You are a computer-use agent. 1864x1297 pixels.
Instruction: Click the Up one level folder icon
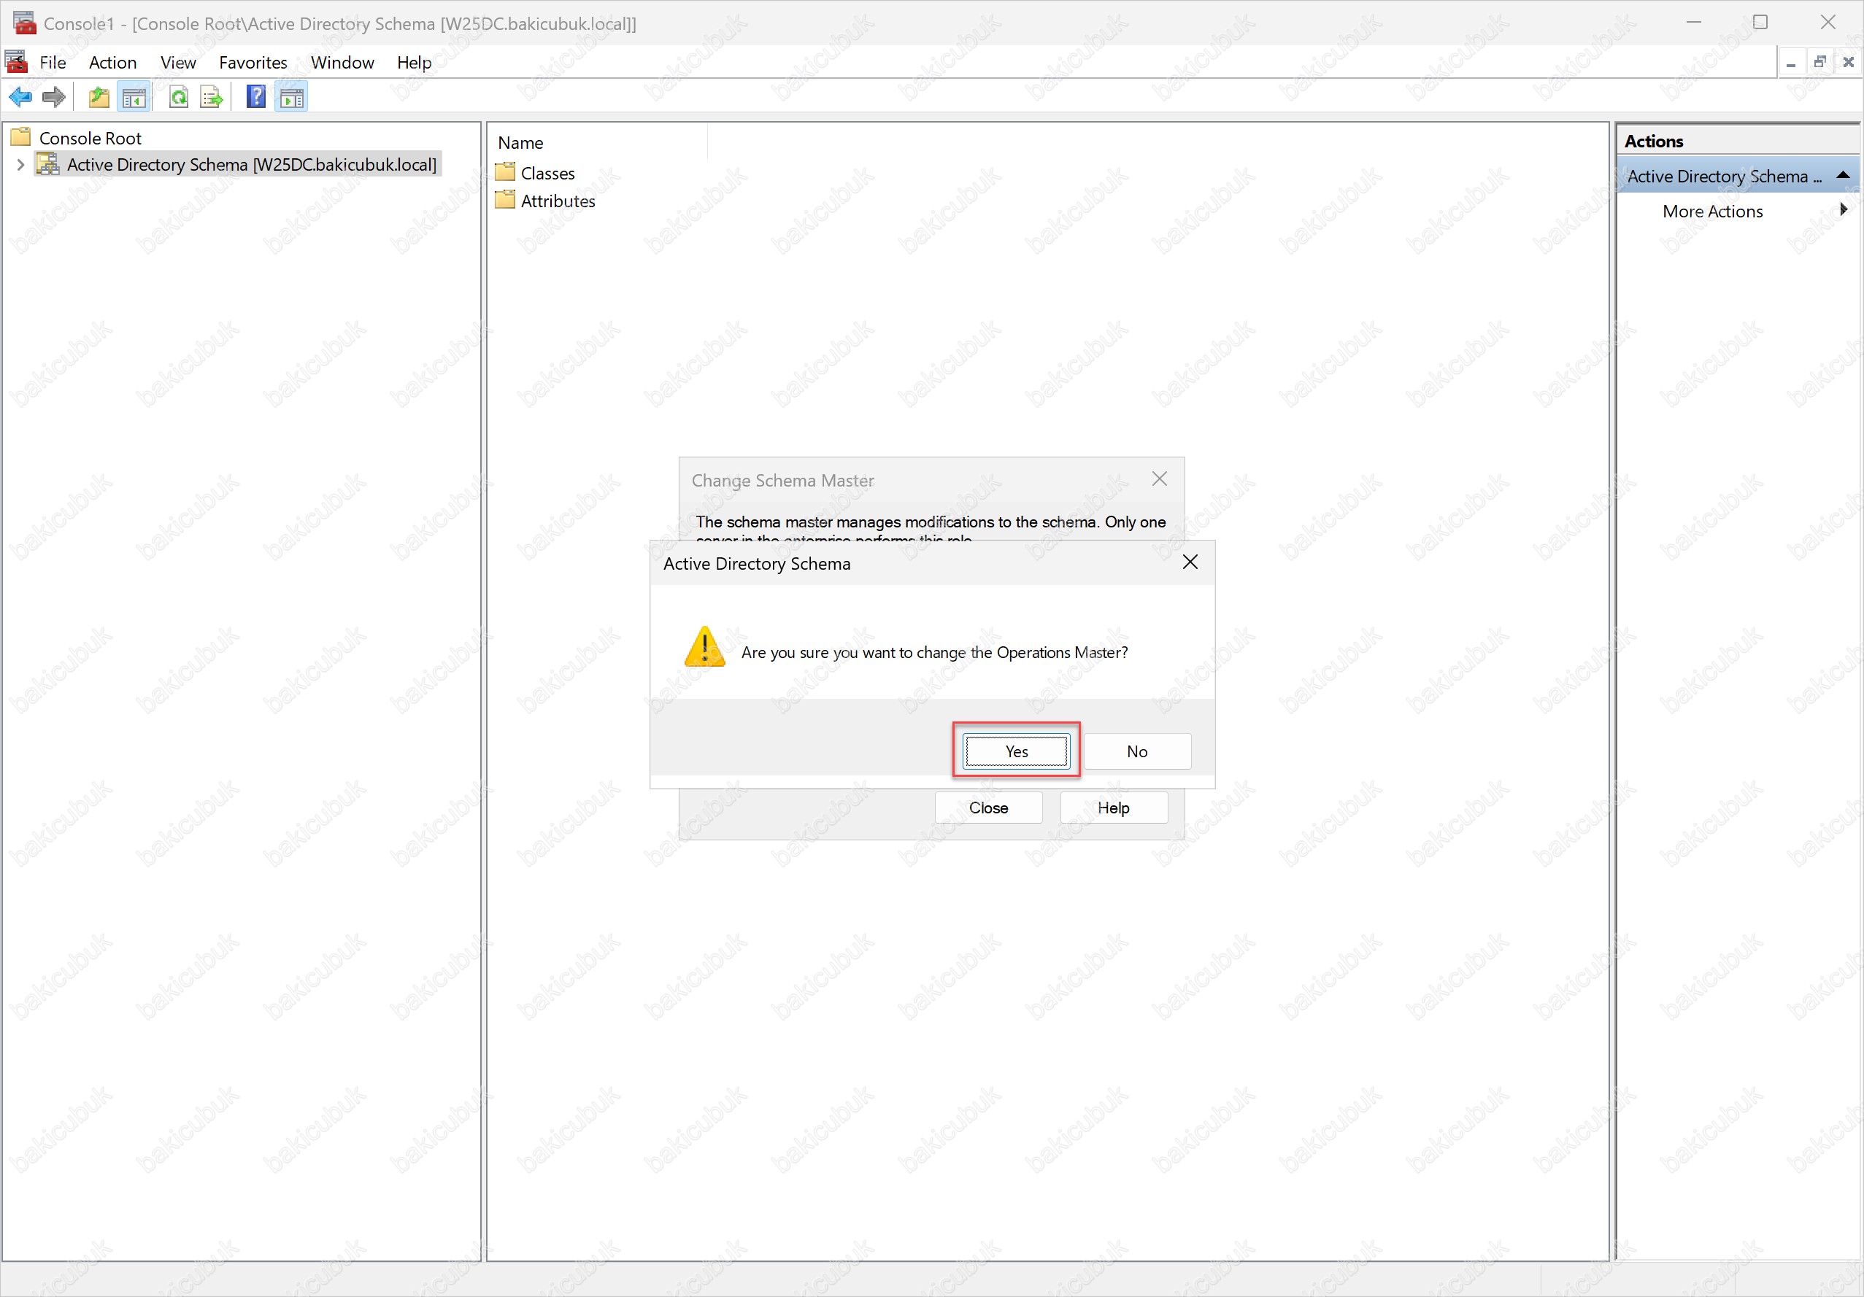99,98
